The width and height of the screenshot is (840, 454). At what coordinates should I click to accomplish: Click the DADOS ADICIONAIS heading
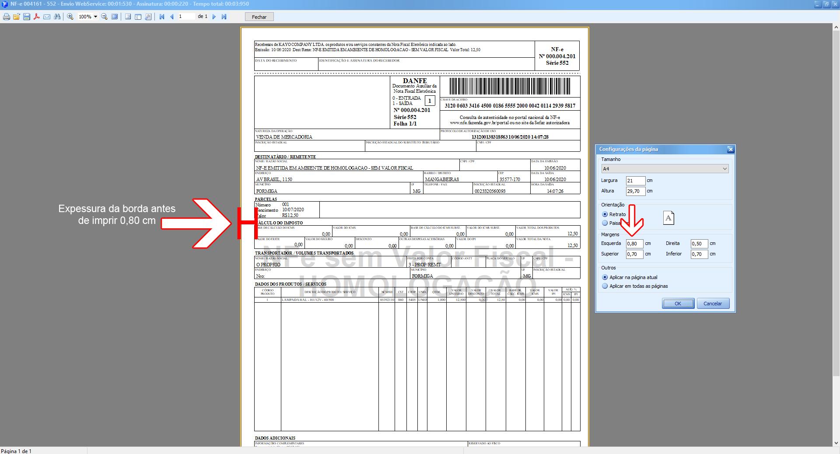pos(275,438)
